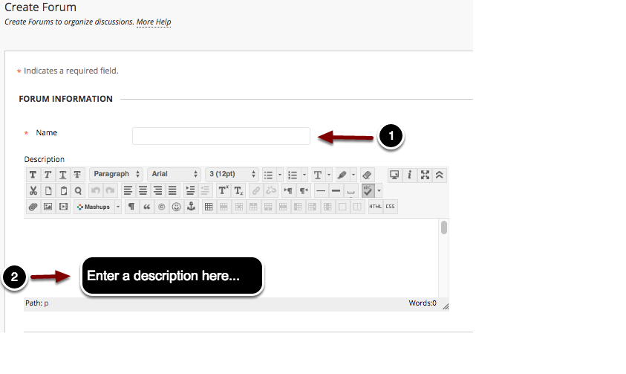Viewport: 626px width, 374px height.
Task: Click the Remove Formatting eraser icon
Action: (x=367, y=175)
